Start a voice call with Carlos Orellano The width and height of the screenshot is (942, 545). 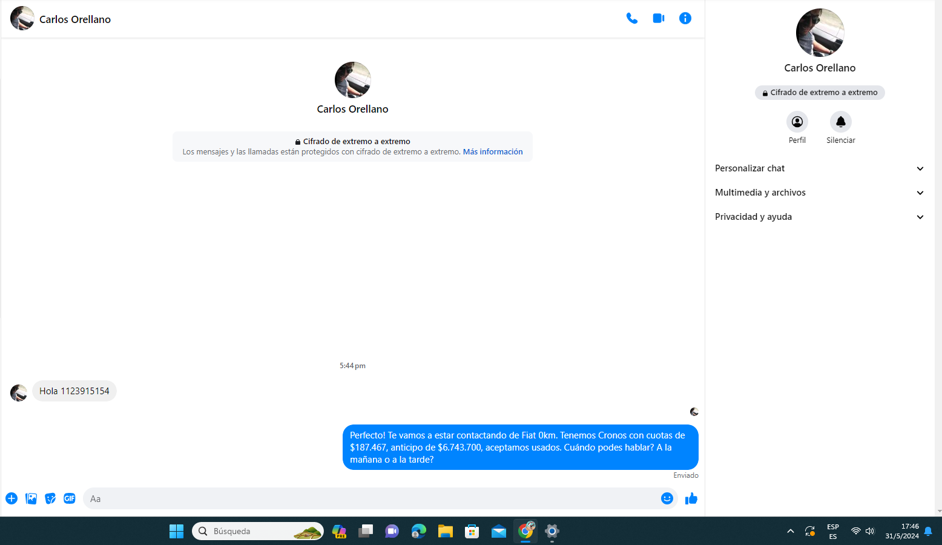631,18
